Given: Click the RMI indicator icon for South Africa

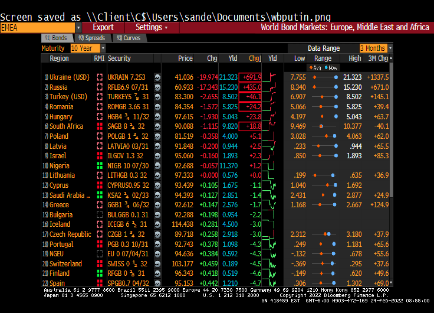Looking at the screenshot, I should [100, 126].
